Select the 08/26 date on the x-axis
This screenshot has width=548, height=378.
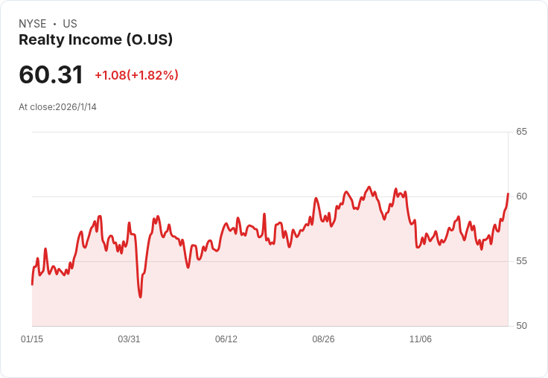[x=323, y=339]
